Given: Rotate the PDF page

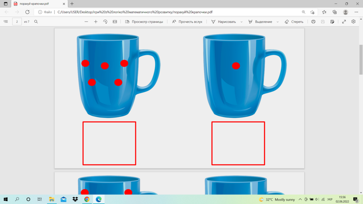Looking at the screenshot, I should click(x=105, y=22).
